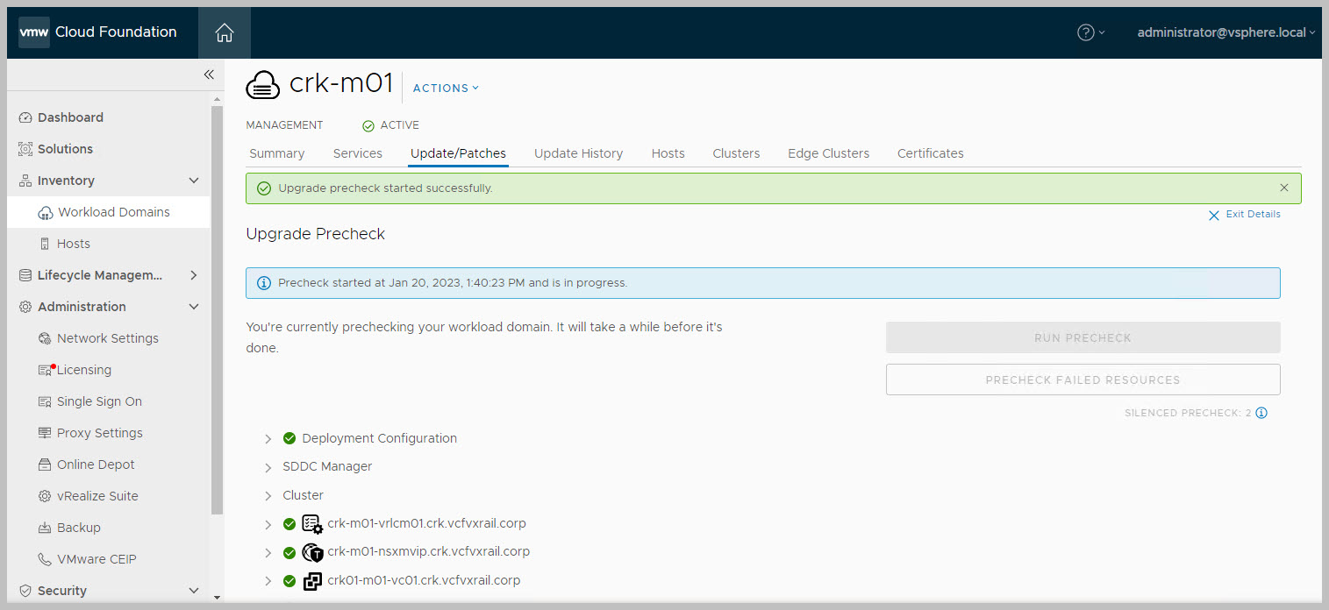Open the administrator@vsphere.local user menu
Viewport: 1329px width, 610px height.
click(x=1225, y=32)
